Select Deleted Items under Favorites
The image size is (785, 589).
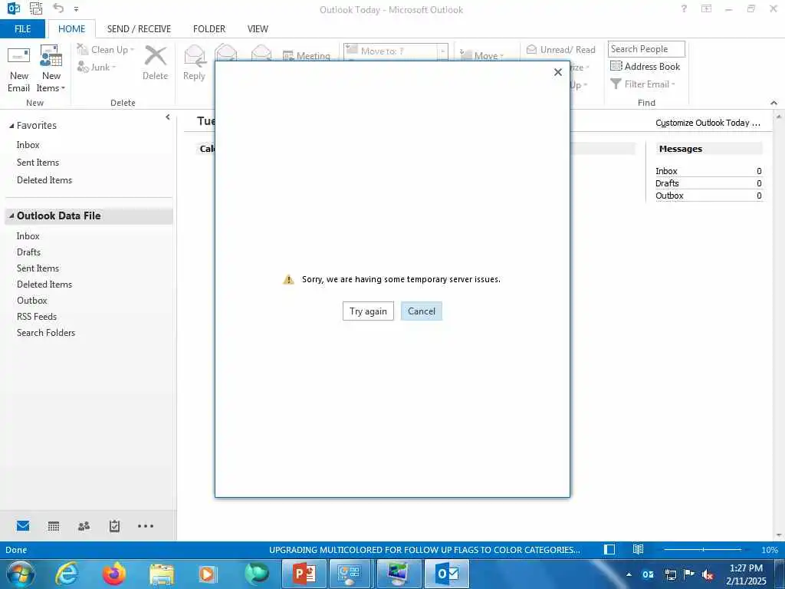[x=44, y=179]
